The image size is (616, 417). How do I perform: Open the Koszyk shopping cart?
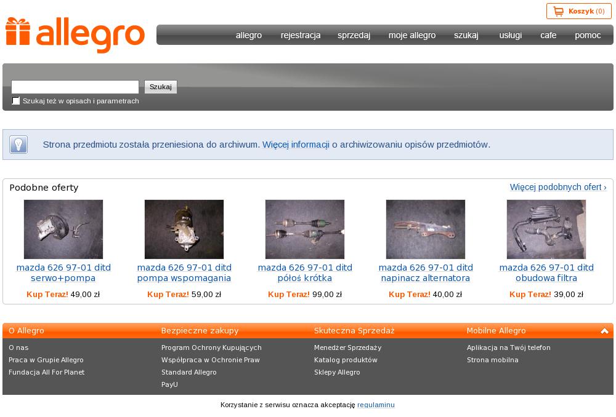click(578, 11)
